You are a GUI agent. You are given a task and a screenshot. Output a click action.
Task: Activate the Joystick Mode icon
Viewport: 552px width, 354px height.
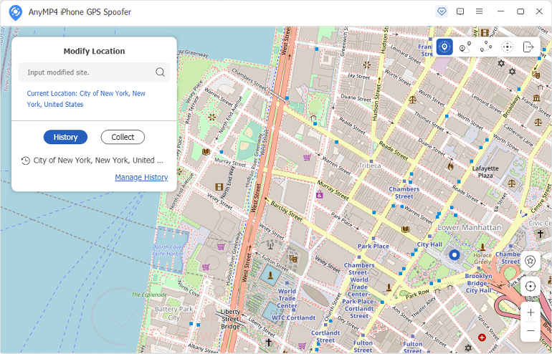(507, 47)
